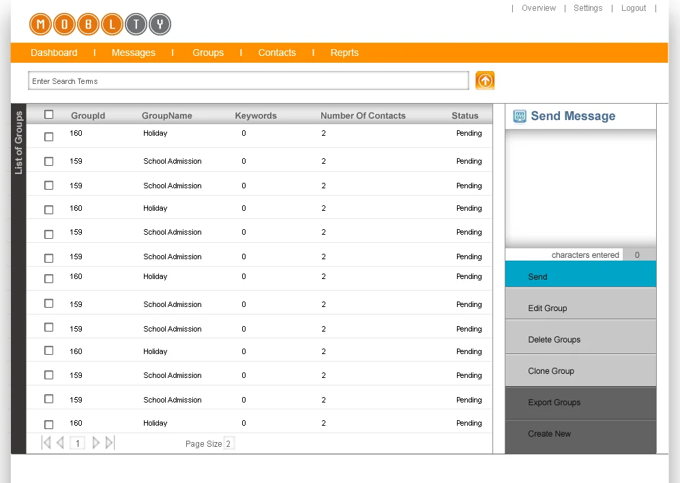Screen dimensions: 680x483
Task: Click the Send Message monitor icon
Action: click(x=520, y=116)
